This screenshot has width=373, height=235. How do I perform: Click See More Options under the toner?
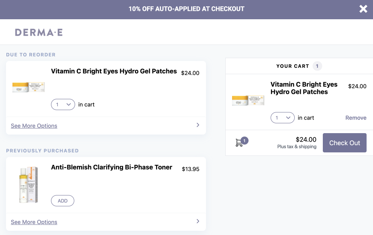[34, 222]
